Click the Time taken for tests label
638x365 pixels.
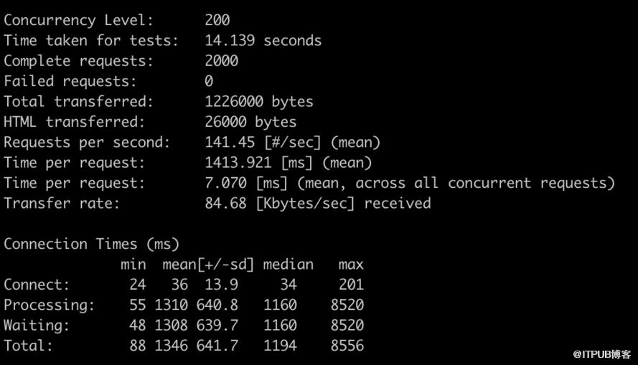tap(91, 40)
